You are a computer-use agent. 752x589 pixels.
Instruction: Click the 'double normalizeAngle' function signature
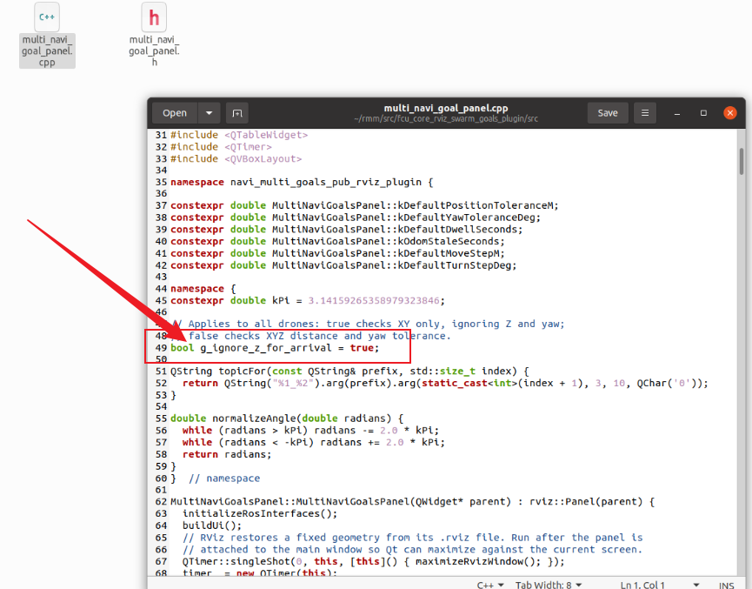287,418
